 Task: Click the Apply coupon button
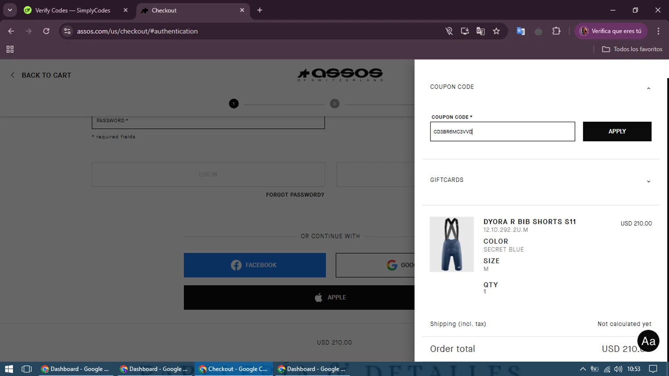pos(617,131)
